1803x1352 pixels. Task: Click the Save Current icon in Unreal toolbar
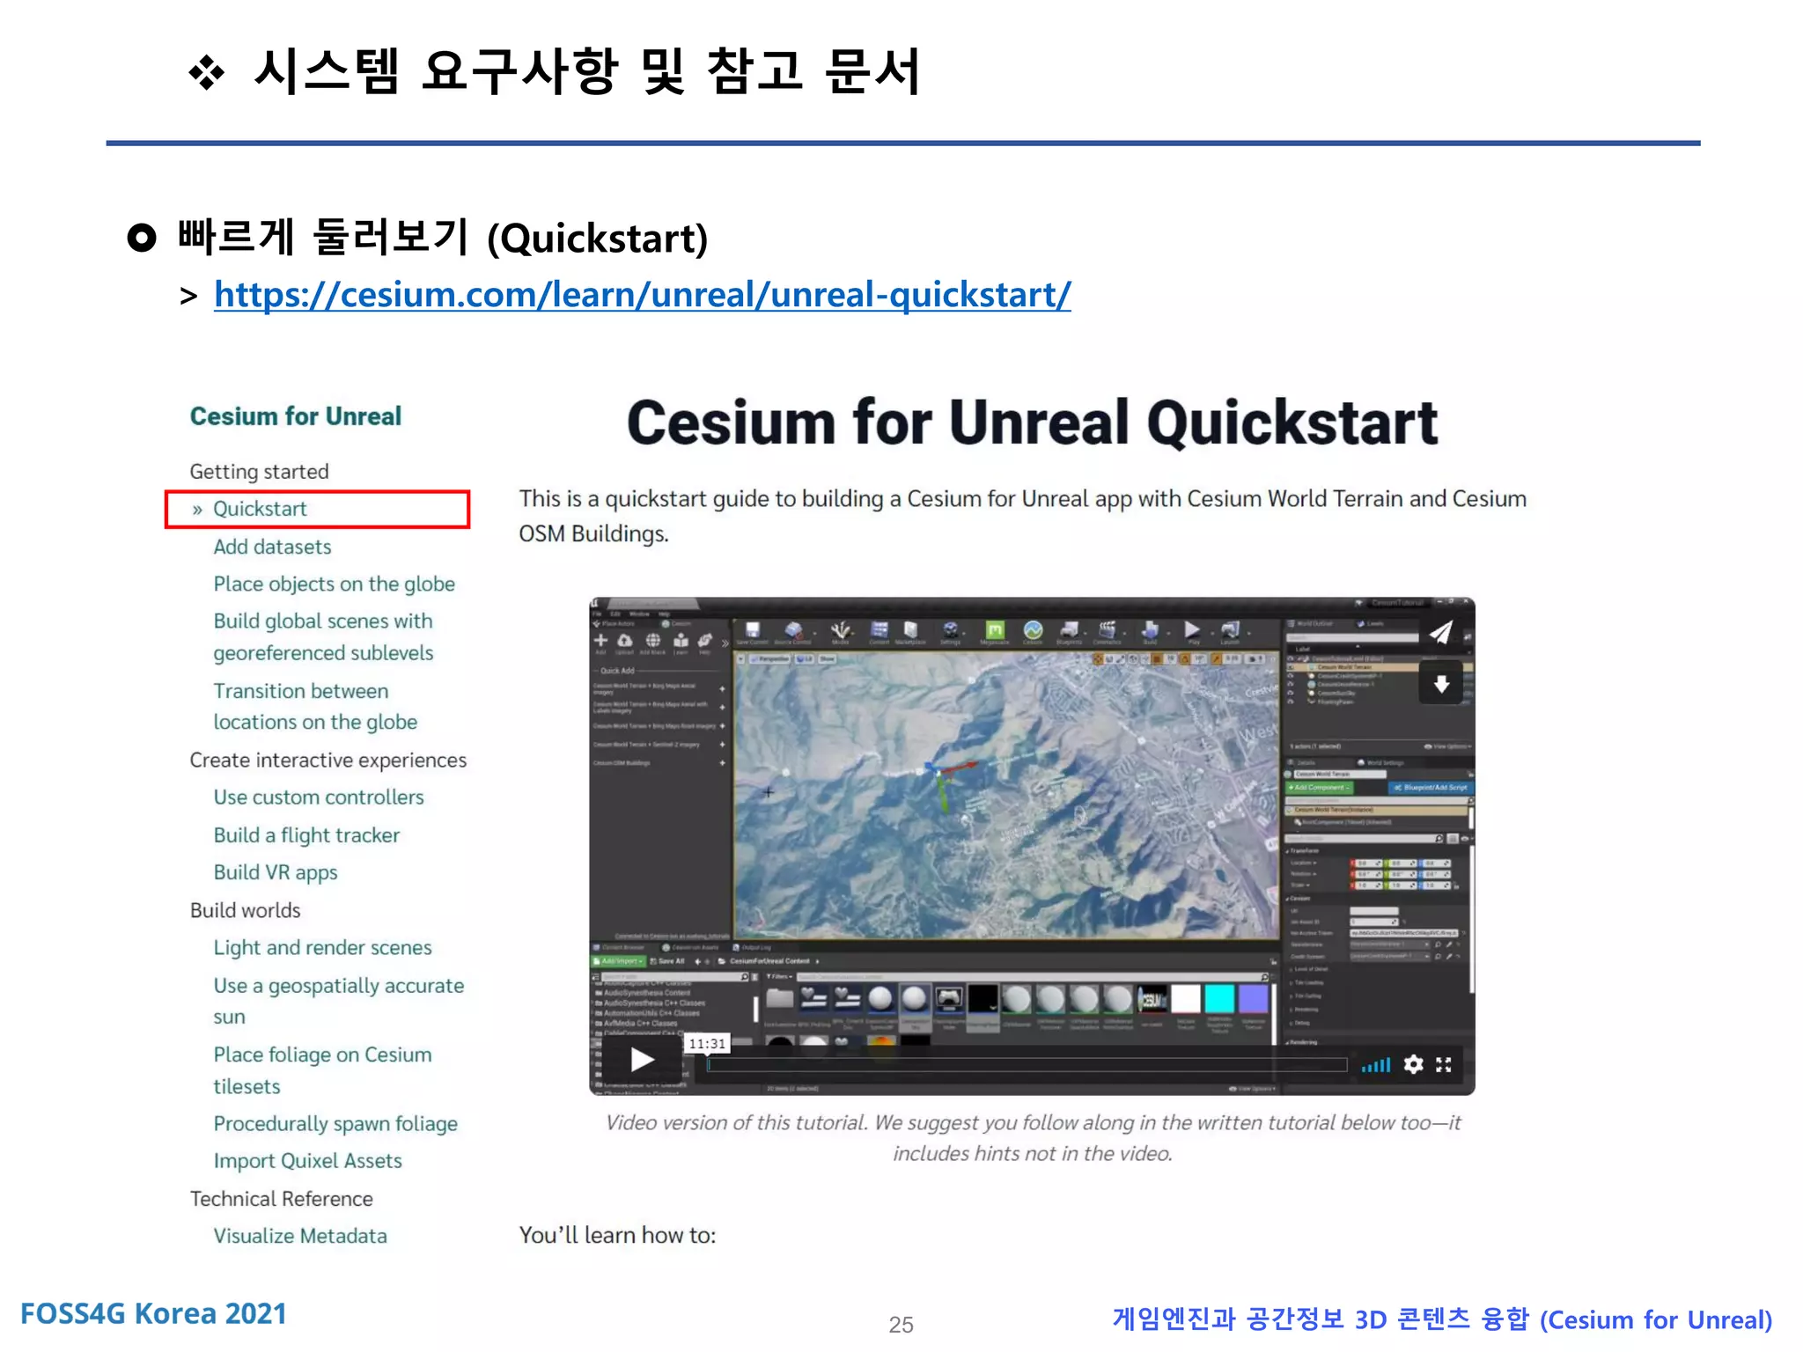click(x=753, y=632)
